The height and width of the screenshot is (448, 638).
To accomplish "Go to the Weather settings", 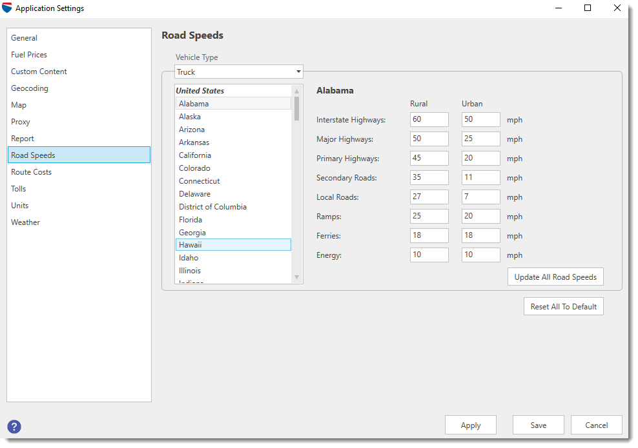I will tap(25, 222).
